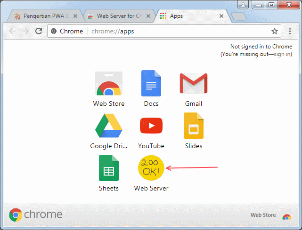The image size is (302, 230).
Task: Launch the Slides app
Action: (194, 126)
